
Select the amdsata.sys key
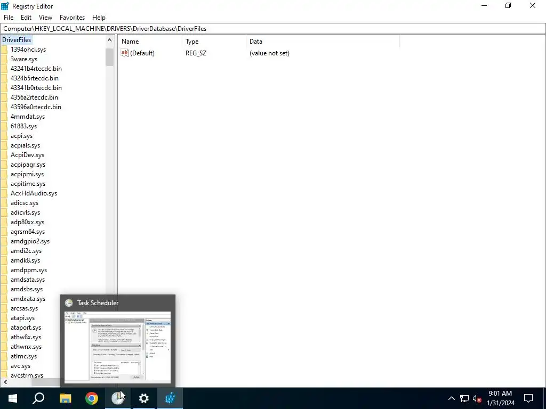click(x=28, y=280)
